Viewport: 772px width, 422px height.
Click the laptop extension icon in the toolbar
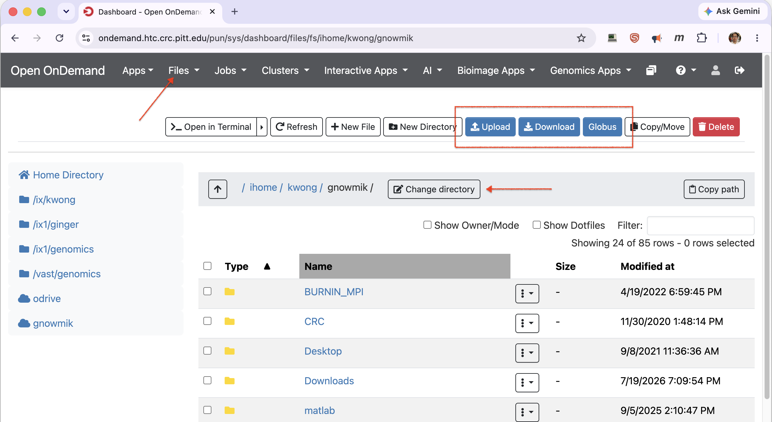click(612, 38)
